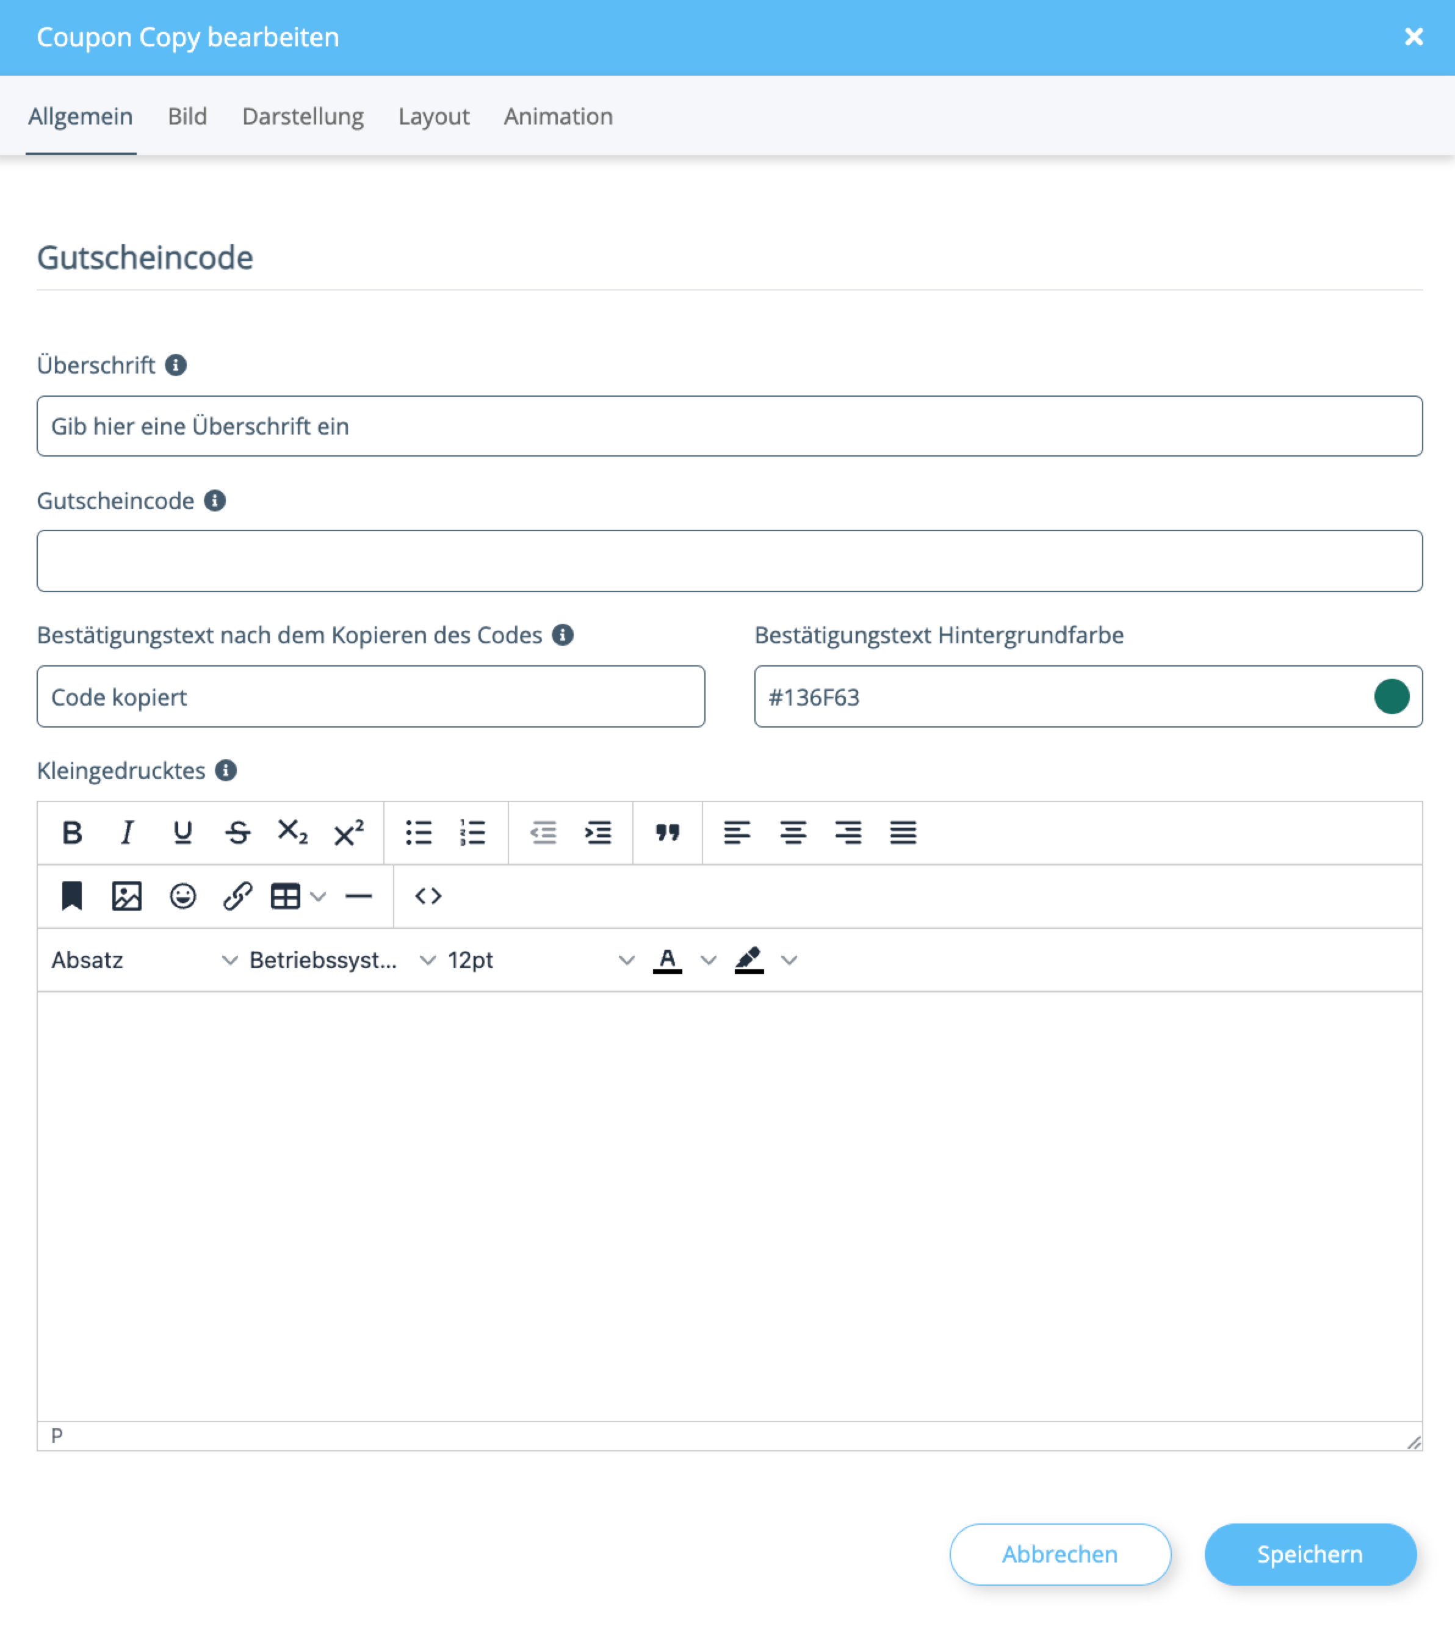The image size is (1455, 1626).
Task: Insert a horizontal line
Action: click(359, 896)
